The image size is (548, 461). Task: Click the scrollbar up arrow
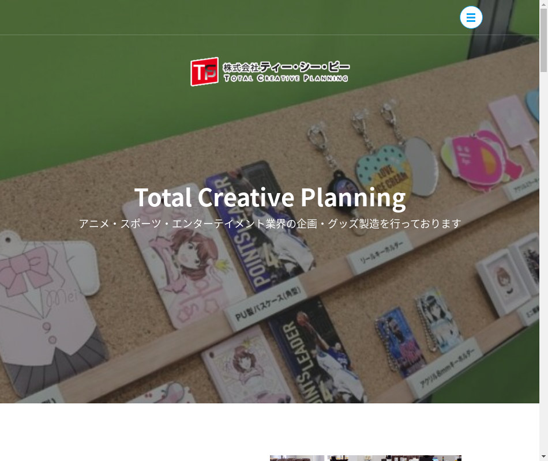click(543, 3)
